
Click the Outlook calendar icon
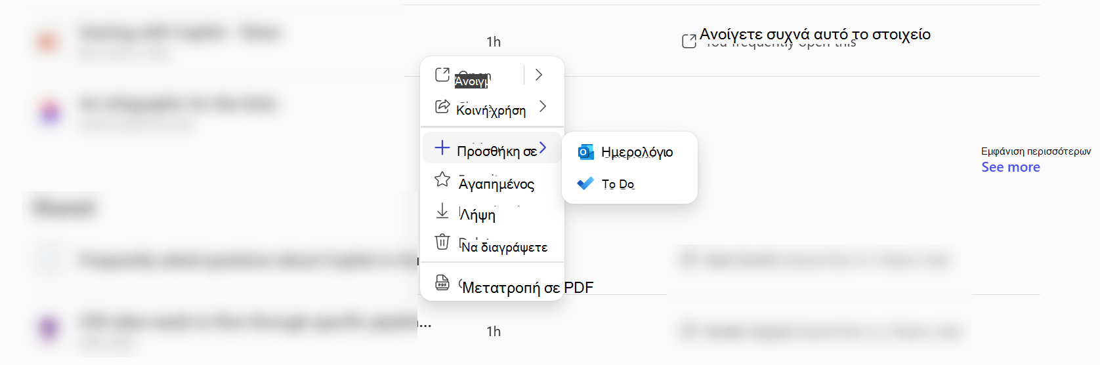point(585,152)
